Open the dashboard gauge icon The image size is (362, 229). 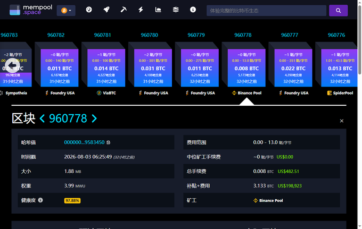click(89, 10)
